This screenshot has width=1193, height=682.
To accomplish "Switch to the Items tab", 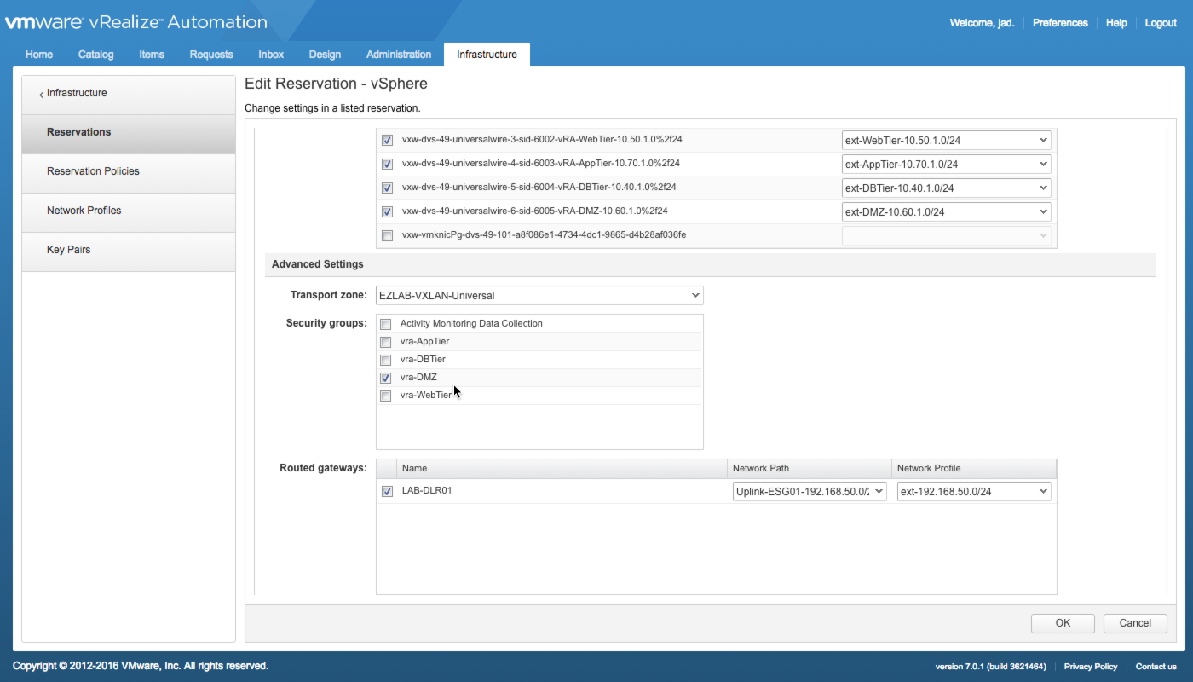I will pos(152,55).
